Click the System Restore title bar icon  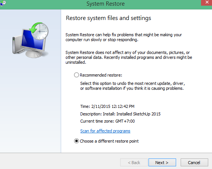point(3,3)
